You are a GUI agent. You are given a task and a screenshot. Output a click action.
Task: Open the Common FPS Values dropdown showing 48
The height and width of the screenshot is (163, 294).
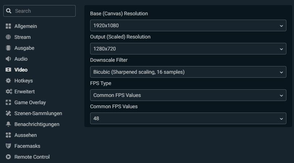pyautogui.click(x=188, y=118)
